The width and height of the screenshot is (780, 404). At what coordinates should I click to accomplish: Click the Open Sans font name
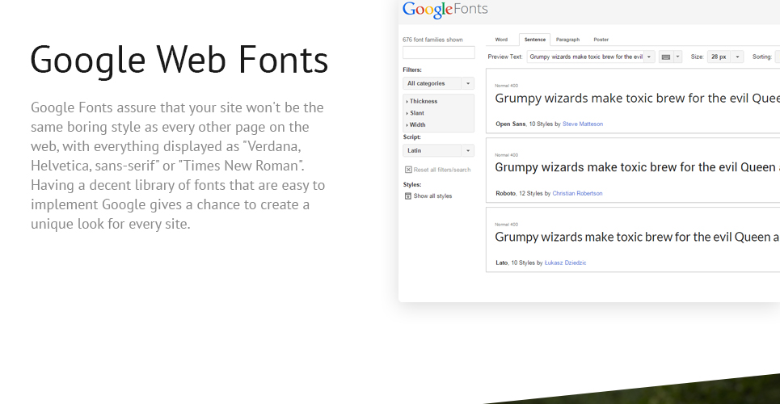(x=510, y=124)
